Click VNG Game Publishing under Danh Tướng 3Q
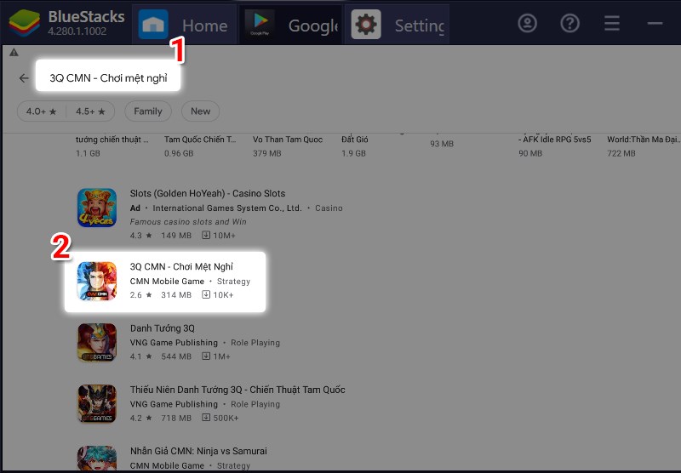This screenshot has width=681, height=473. click(x=174, y=343)
